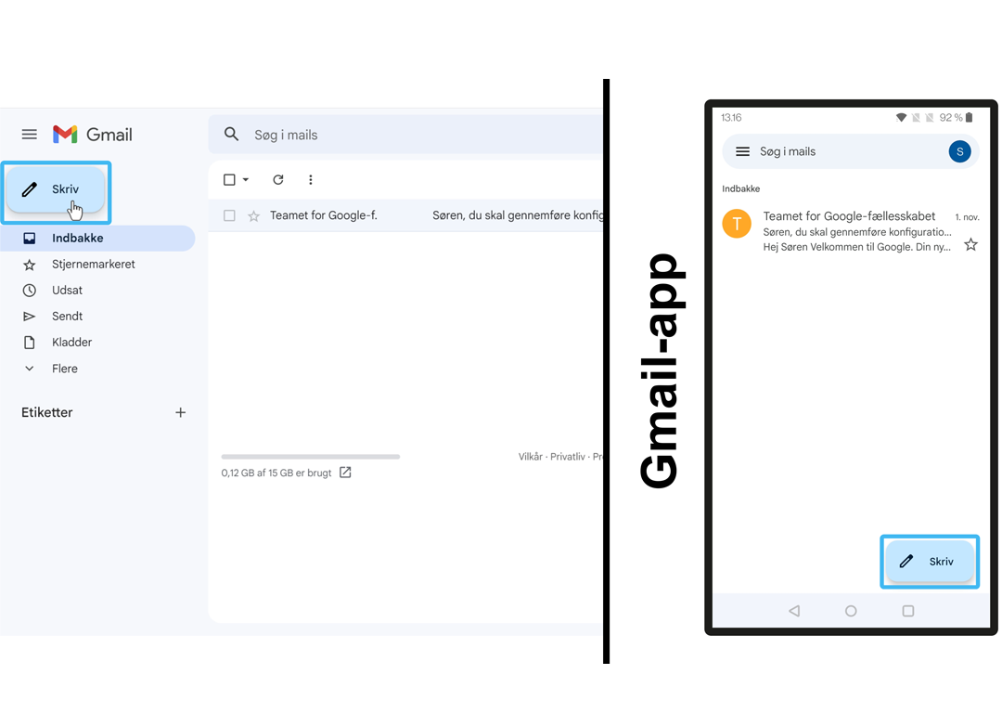Add a new label with the plus icon

point(181,412)
